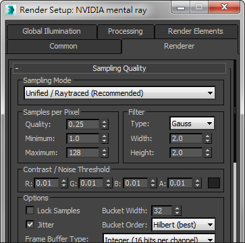Viewport: 245px width, 243px height.
Task: Click the Quality value field
Action: (x=83, y=124)
